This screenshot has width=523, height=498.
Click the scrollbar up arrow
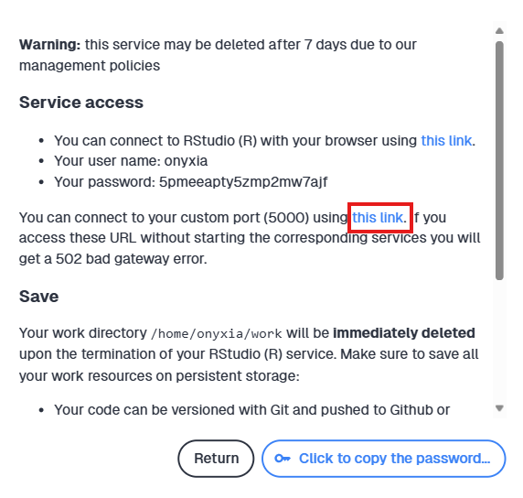(x=499, y=31)
